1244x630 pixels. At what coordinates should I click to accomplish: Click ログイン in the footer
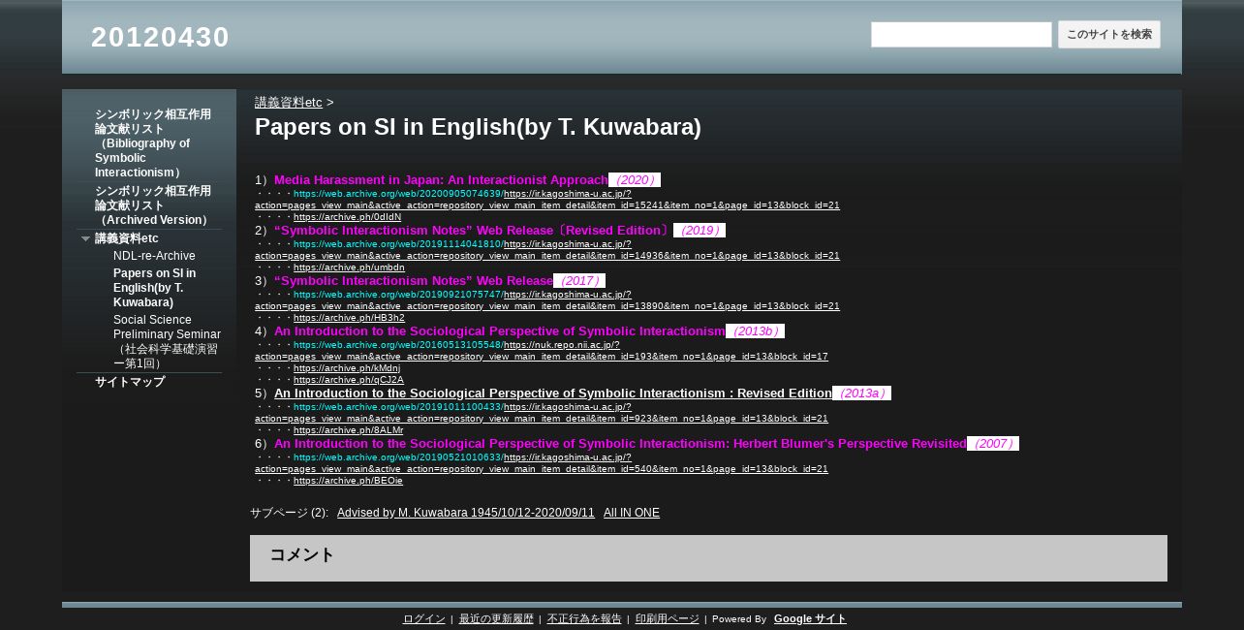424,619
